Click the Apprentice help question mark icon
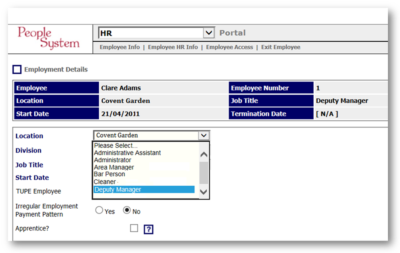 point(149,229)
